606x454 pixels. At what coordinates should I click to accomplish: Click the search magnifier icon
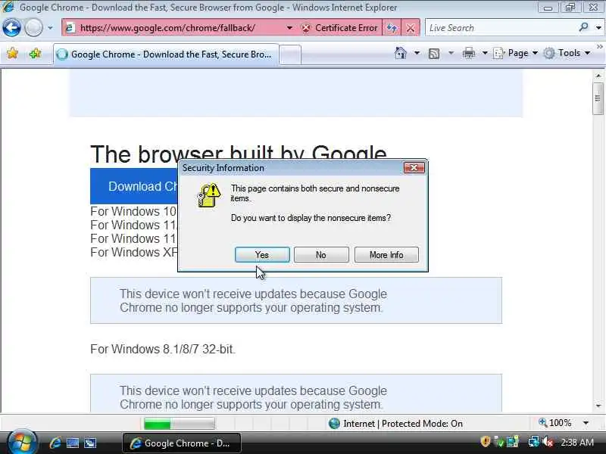point(583,27)
